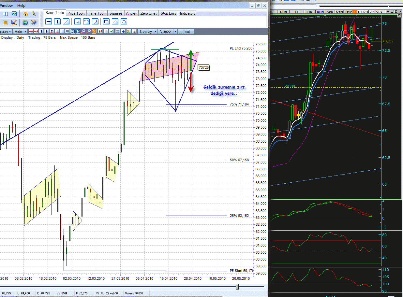
Task: Select the vertical line drawing tool
Action: [x=57, y=22]
